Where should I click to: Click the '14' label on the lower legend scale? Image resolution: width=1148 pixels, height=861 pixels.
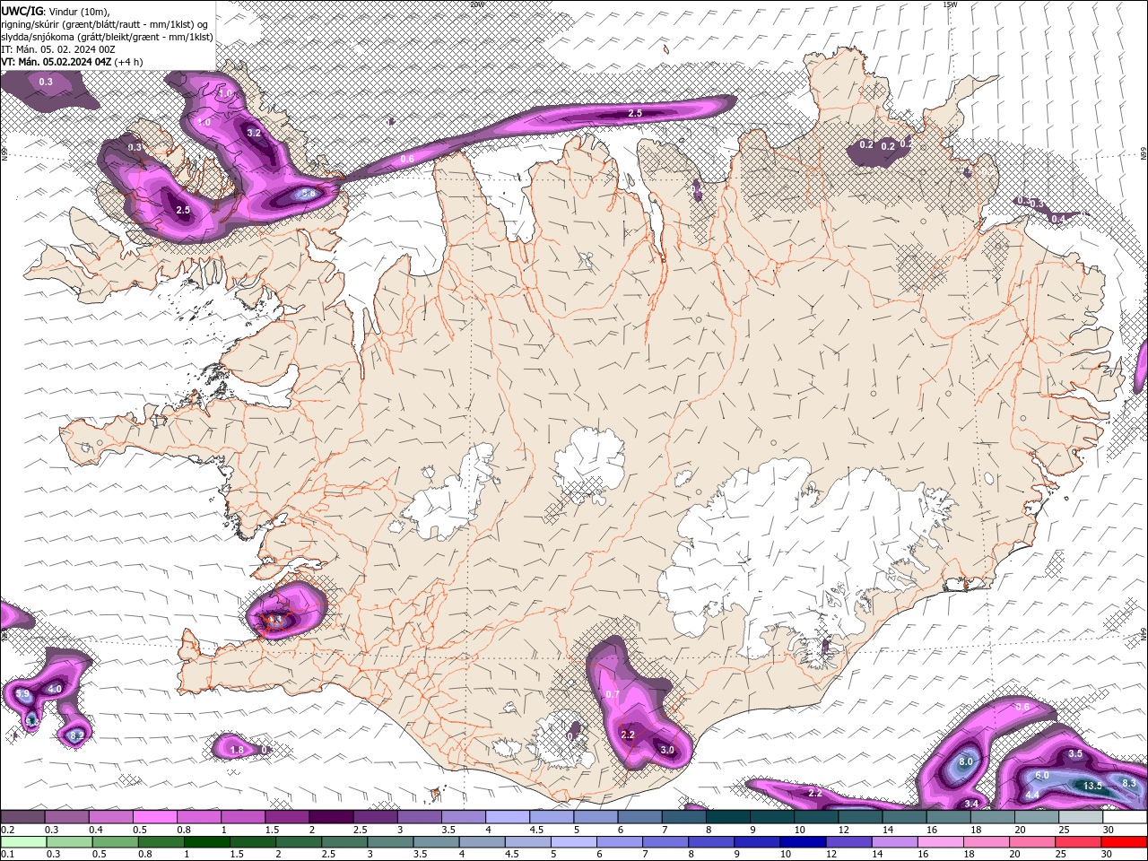(876, 854)
